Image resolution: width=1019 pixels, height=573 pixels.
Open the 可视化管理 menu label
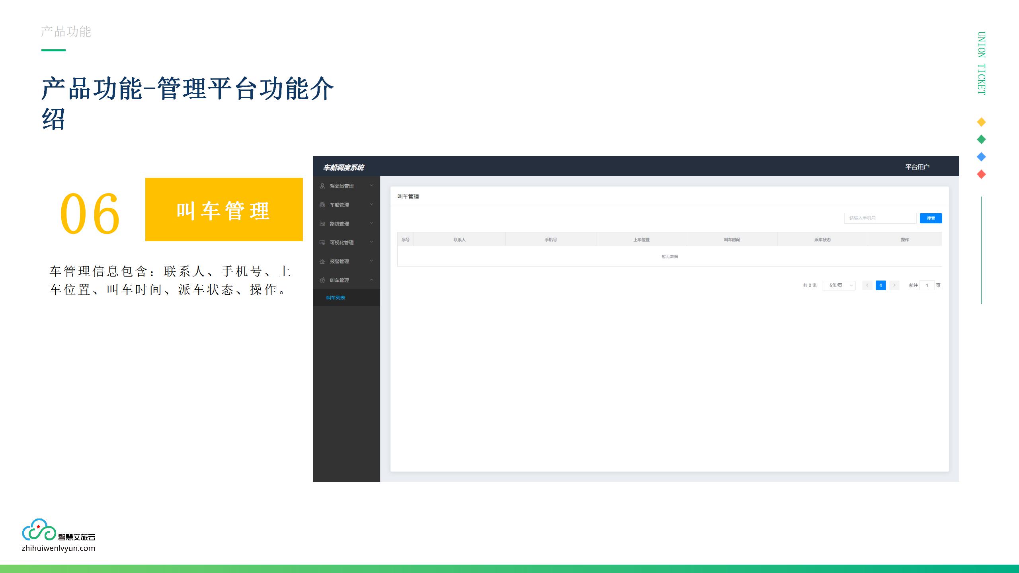click(342, 243)
